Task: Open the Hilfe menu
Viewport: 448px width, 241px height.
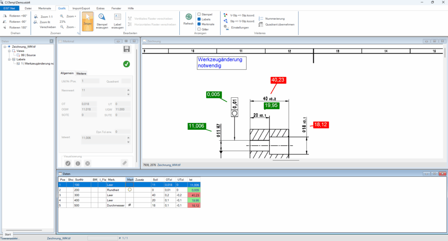Action: pos(131,8)
